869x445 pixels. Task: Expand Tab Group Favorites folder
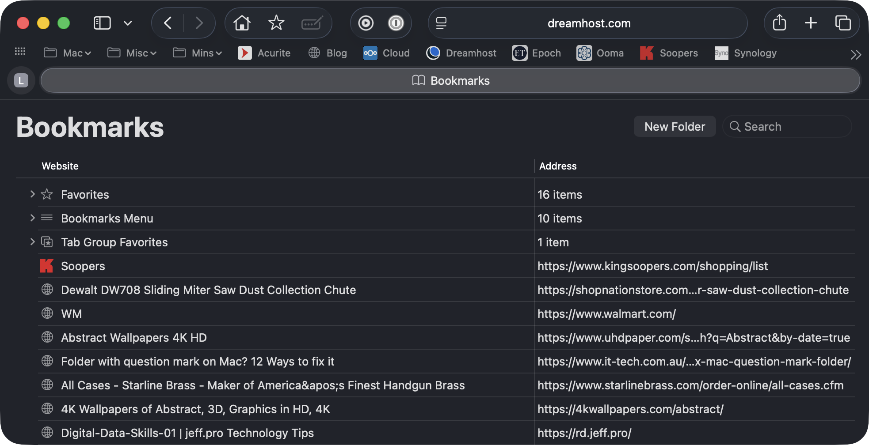pyautogui.click(x=32, y=242)
